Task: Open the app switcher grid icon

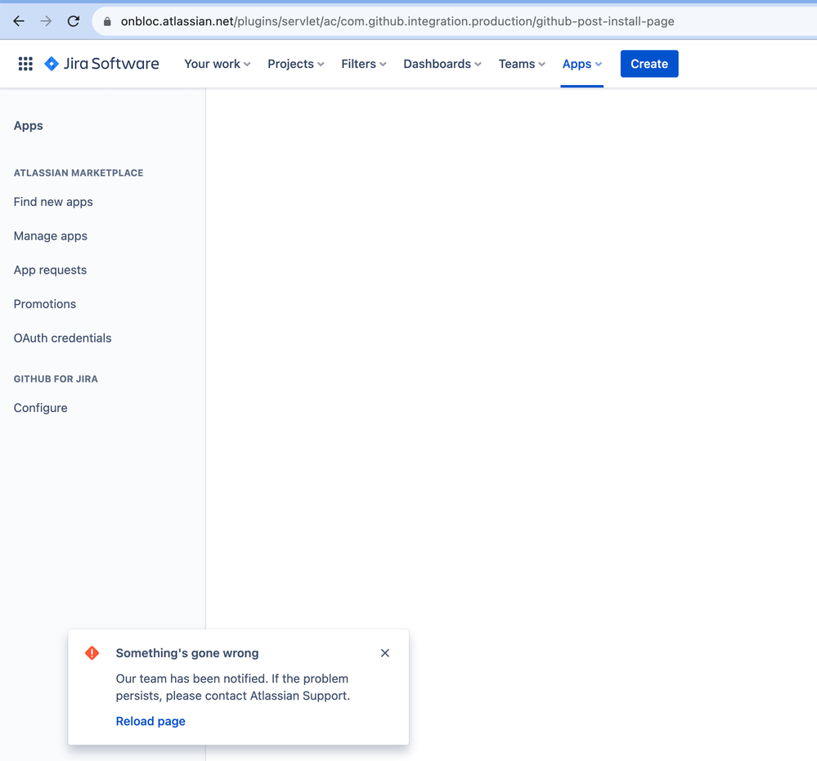Action: click(x=25, y=64)
